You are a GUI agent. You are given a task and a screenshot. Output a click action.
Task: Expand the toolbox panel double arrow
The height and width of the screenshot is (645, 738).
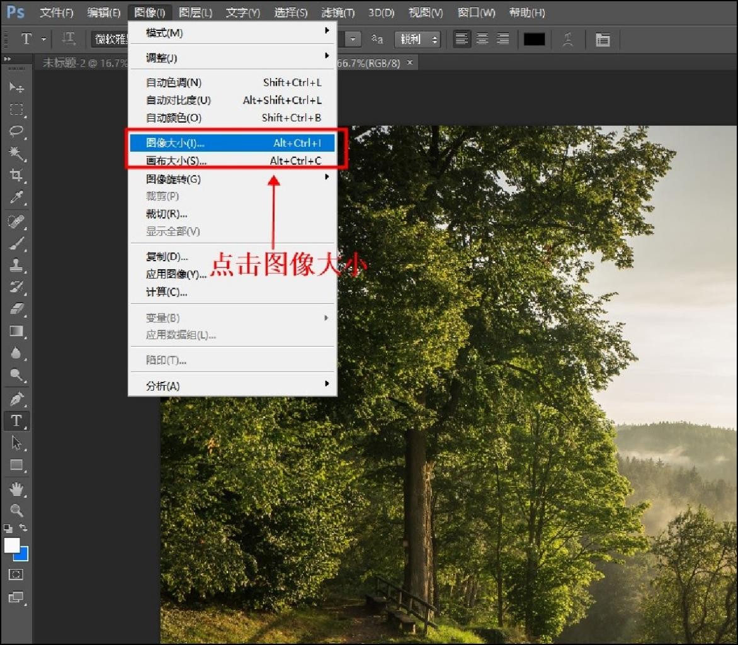7,59
